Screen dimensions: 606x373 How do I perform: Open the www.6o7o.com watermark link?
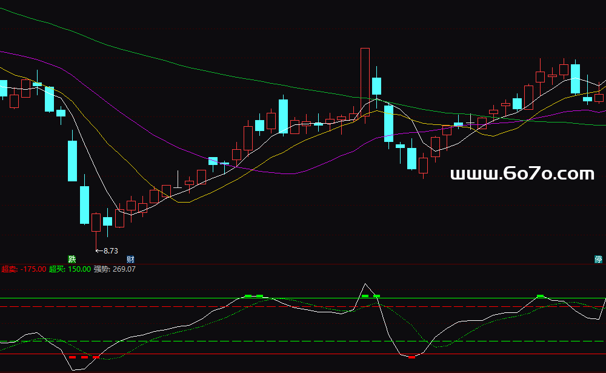[x=522, y=175]
